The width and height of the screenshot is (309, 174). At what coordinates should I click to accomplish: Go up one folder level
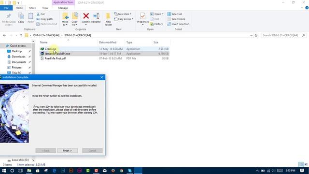point(21,35)
